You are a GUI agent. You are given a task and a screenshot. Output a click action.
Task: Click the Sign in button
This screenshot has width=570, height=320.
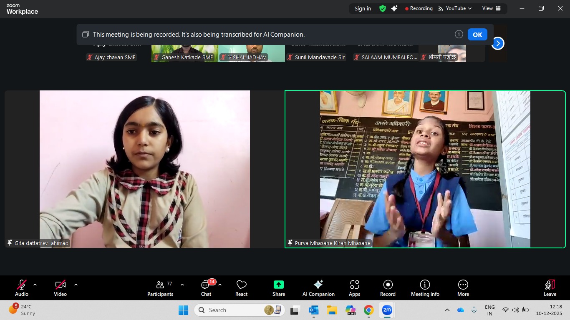point(363,8)
